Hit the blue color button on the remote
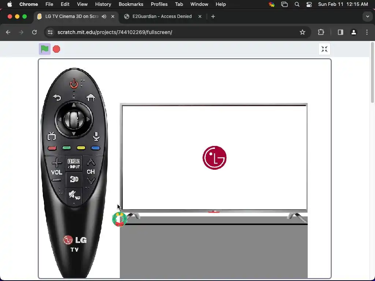Viewport: 375px width, 281px height. click(96, 148)
